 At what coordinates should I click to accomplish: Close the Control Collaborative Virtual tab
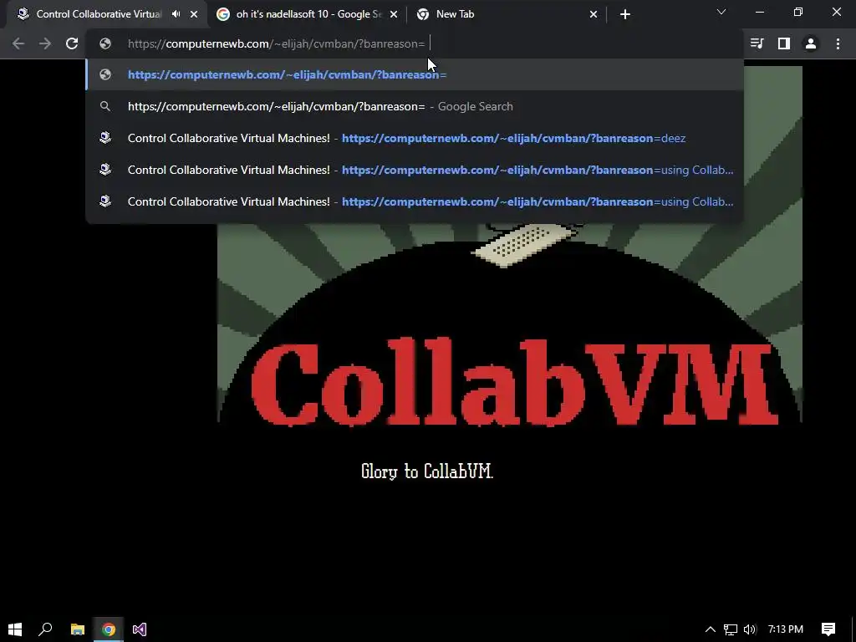click(194, 14)
